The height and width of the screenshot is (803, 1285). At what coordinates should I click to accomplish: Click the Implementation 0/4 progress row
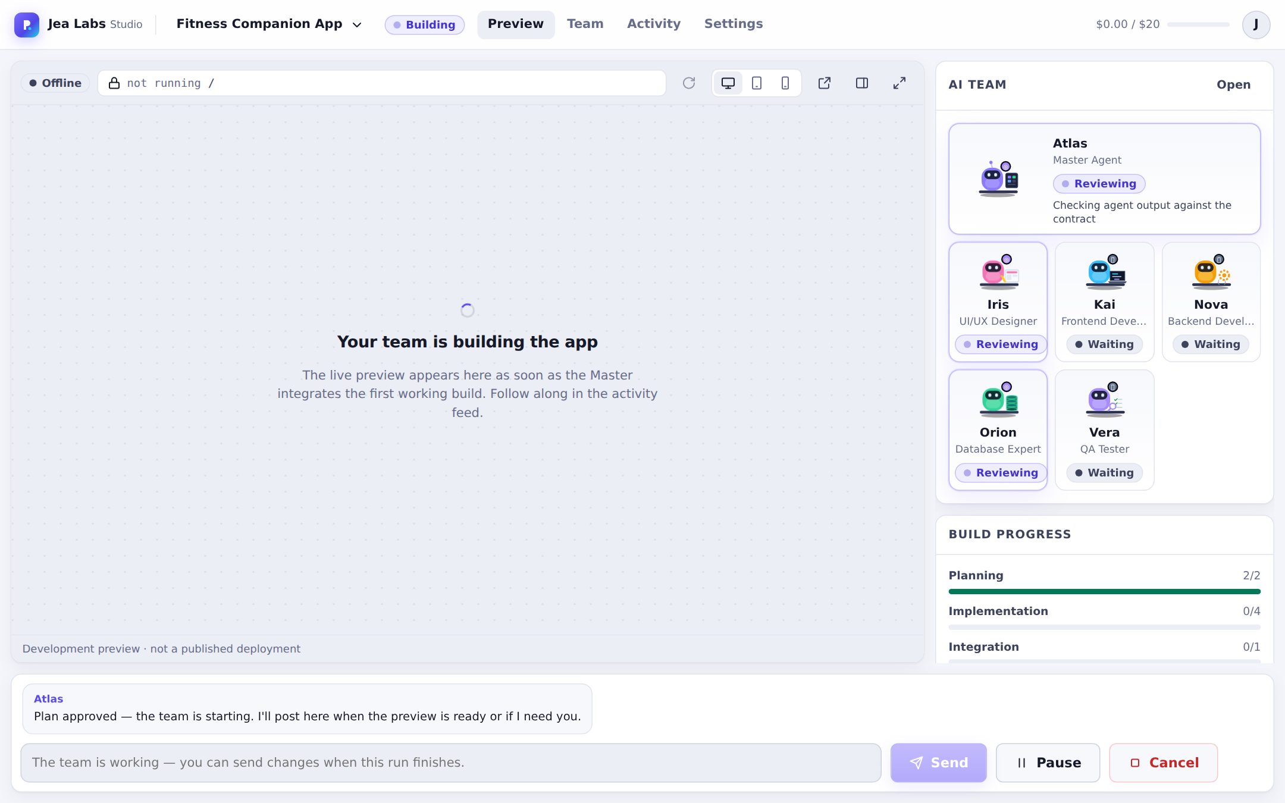click(x=1105, y=617)
